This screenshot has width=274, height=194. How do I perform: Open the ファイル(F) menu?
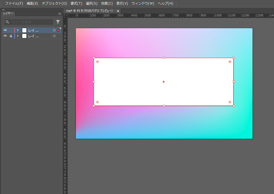(14, 3)
